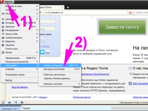Open the 'Другая фишка' link
148x111 pixels.
20,87
